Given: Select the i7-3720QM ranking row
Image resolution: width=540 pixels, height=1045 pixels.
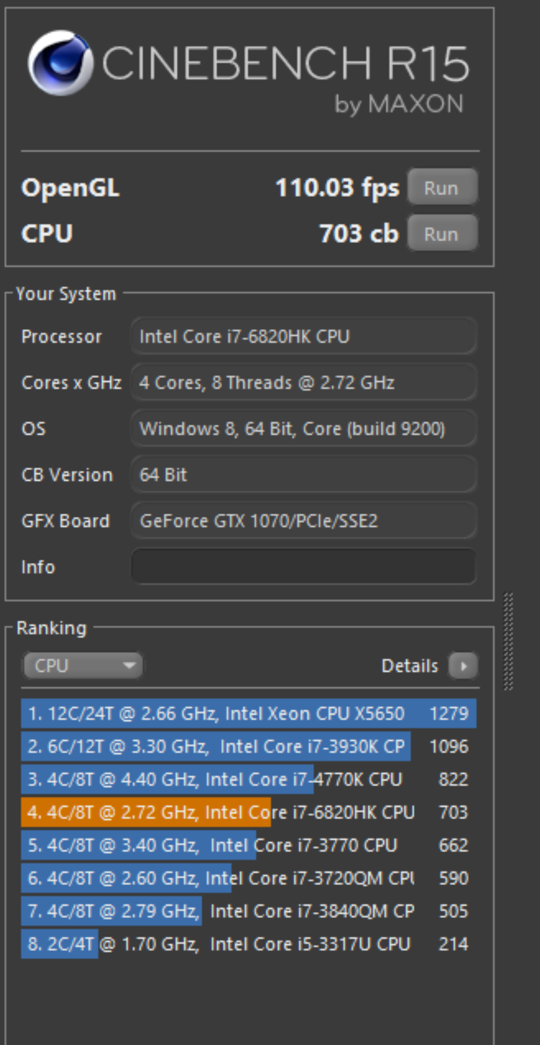Looking at the screenshot, I should [x=248, y=878].
